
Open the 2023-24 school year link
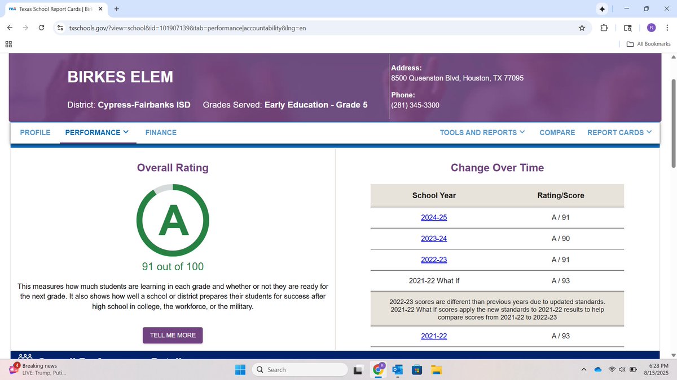click(x=434, y=238)
